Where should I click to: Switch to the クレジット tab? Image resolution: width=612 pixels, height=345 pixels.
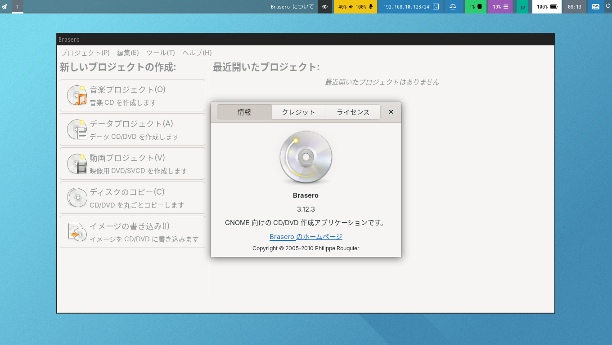pos(298,112)
